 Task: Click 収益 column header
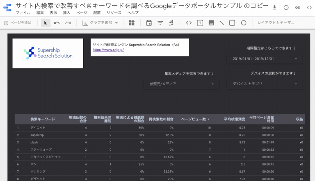tap(299, 119)
